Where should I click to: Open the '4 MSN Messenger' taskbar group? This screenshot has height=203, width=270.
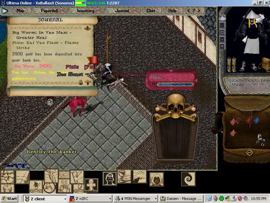coord(136,199)
